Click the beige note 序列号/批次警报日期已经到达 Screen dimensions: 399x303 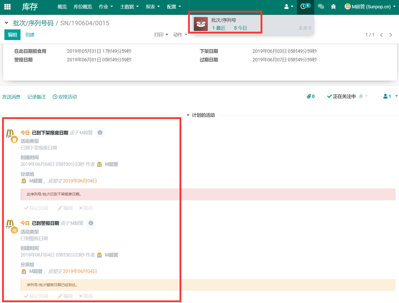[208, 285]
